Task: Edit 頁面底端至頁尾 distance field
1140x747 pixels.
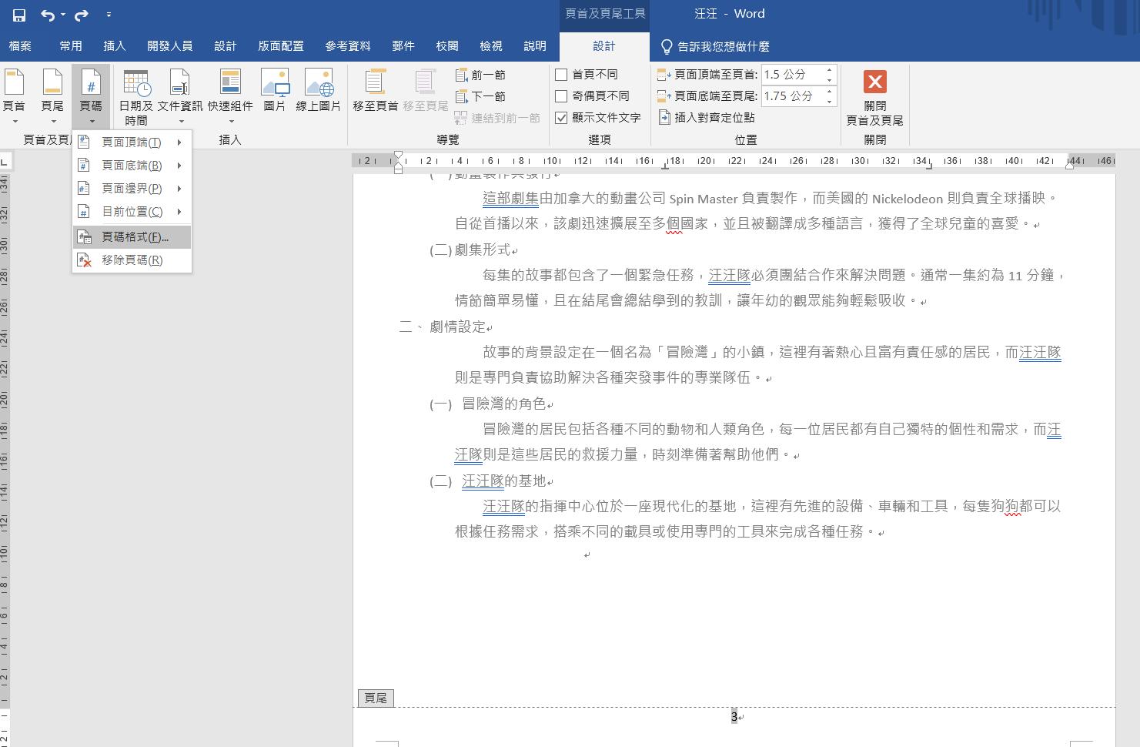Action: [x=792, y=96]
